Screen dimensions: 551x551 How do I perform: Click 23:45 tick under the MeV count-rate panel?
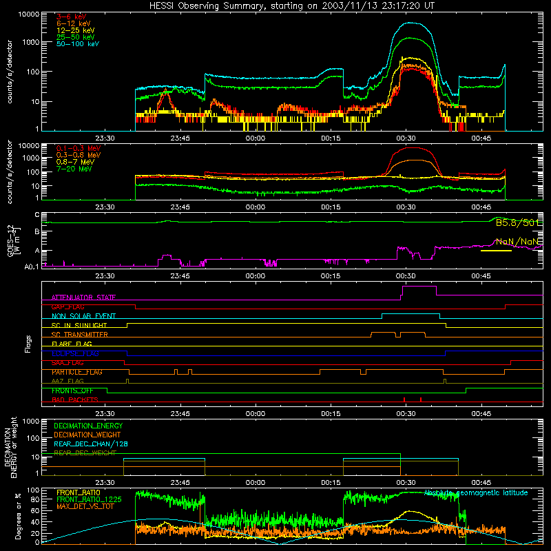point(180,207)
